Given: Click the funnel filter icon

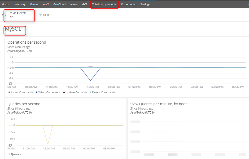Looking at the screenshot, I should click(41, 15).
